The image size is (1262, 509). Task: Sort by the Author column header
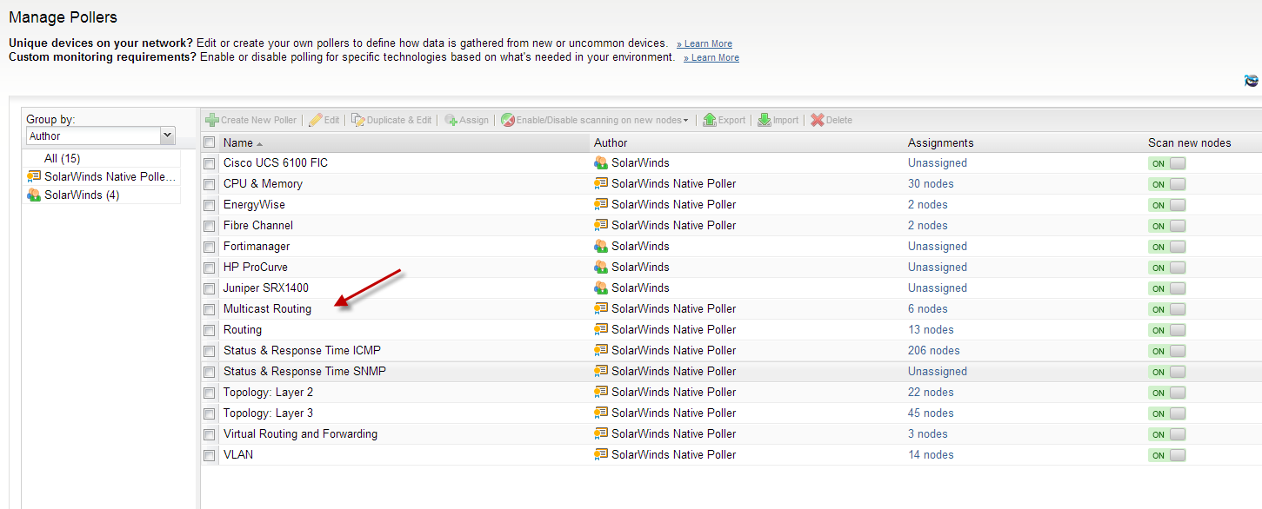point(611,142)
